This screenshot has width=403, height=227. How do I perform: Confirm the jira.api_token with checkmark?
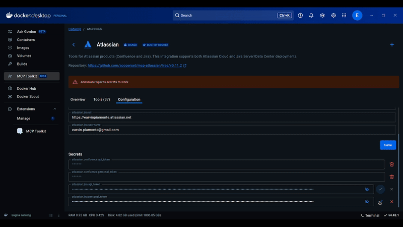click(x=380, y=189)
